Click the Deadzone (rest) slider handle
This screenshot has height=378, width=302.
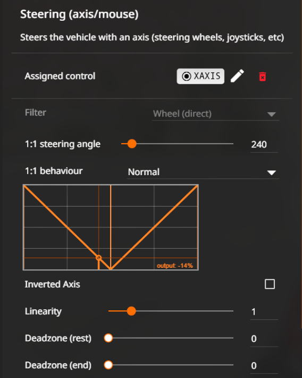coord(108,338)
